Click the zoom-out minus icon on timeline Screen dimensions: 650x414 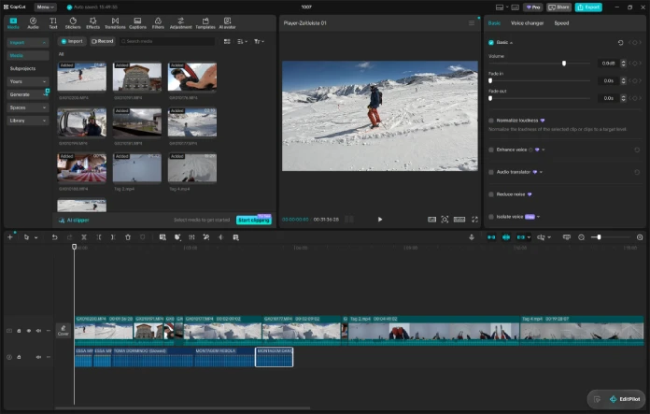coord(581,237)
